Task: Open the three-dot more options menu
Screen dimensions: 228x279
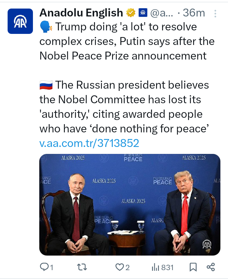Action: tap(215, 14)
